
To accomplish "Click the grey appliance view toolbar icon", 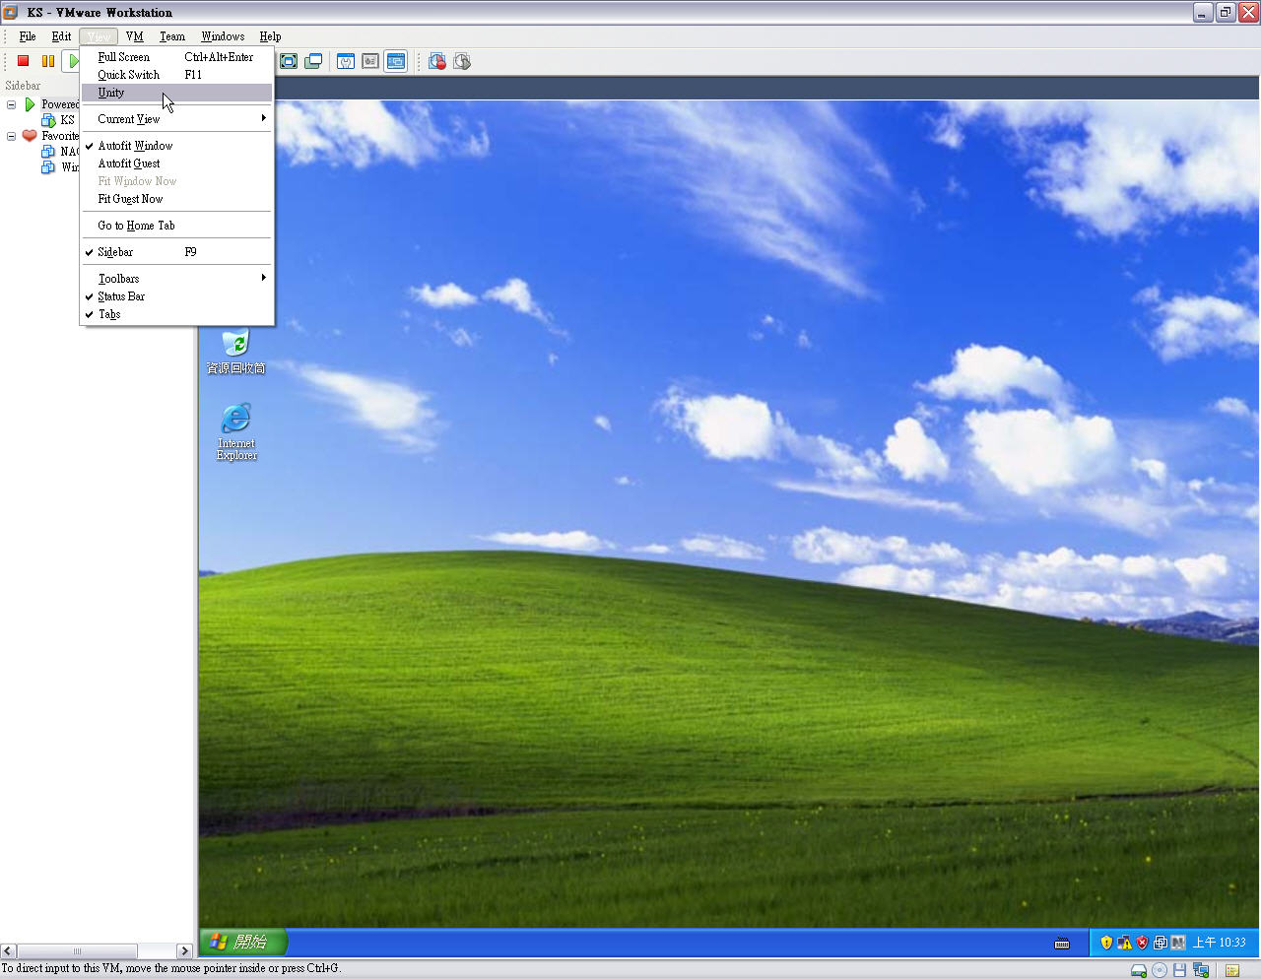I will (x=370, y=61).
